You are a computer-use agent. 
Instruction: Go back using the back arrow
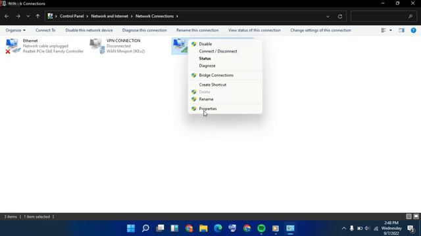tap(7, 16)
